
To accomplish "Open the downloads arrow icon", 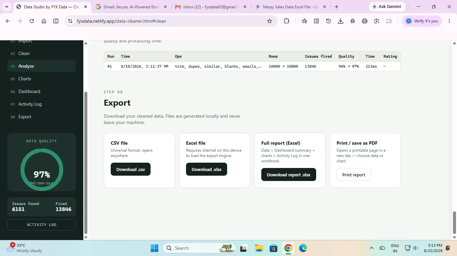I will pyautogui.click(x=341, y=21).
